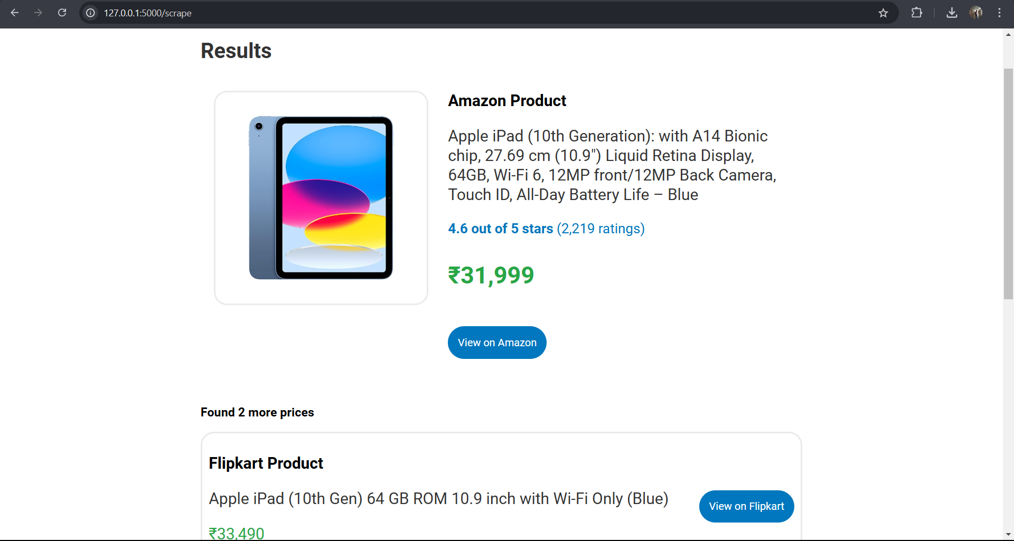Click the address bar URL 127.0.0.1:5000/scrape
Image resolution: width=1014 pixels, height=541 pixels.
pos(147,13)
